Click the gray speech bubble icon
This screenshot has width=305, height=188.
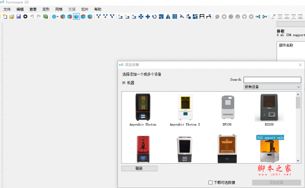(x=217, y=17)
